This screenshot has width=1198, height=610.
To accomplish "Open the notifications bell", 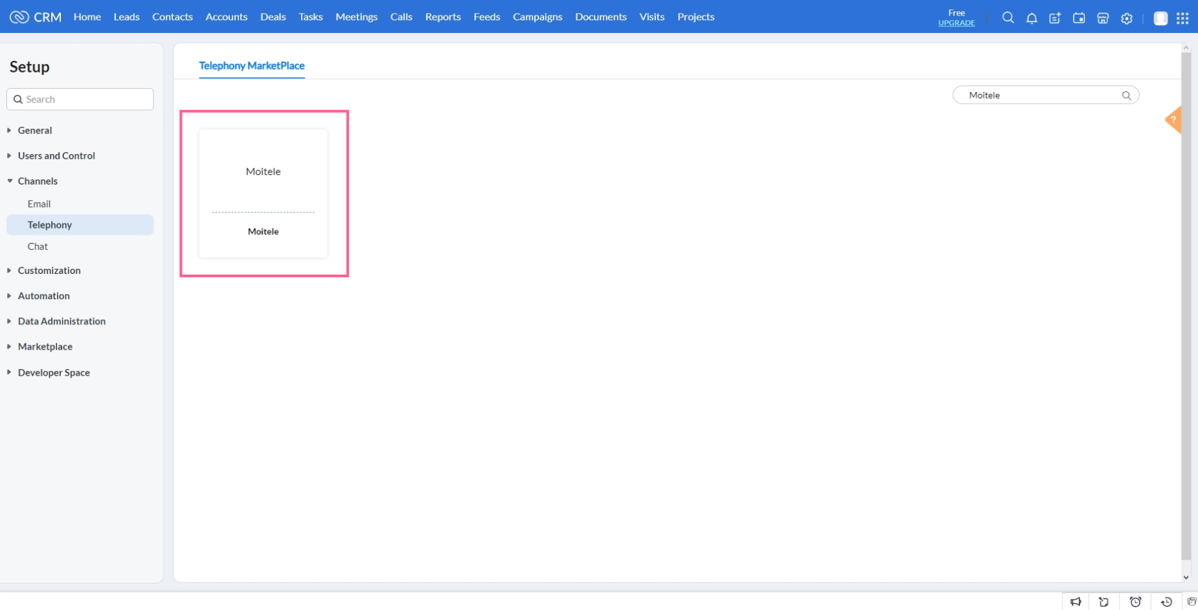I will pos(1032,18).
